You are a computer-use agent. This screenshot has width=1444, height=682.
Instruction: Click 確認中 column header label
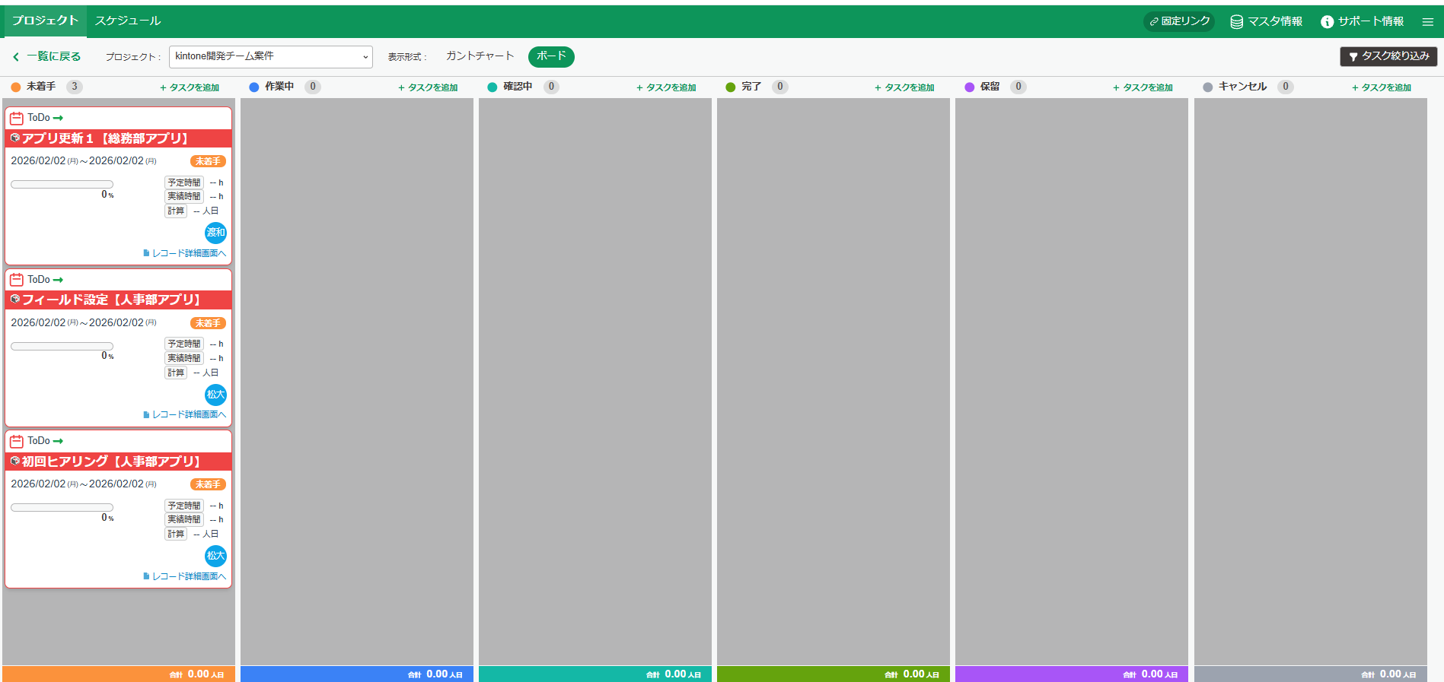518,87
